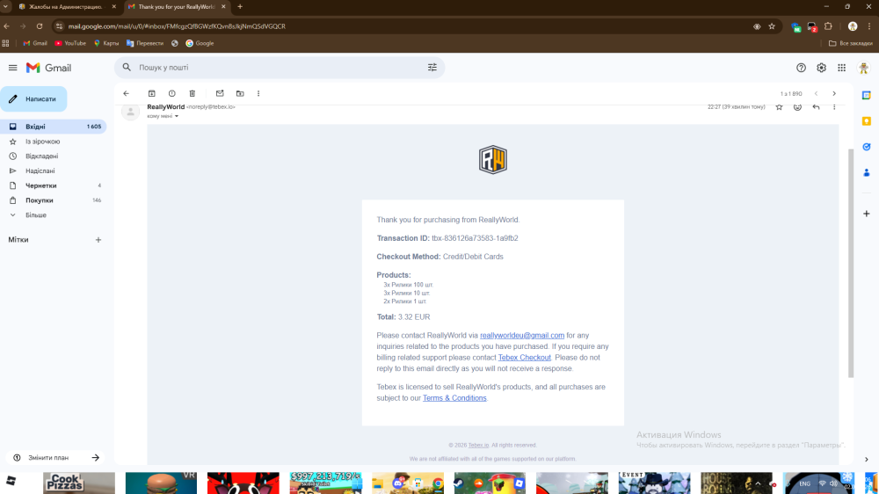Image resolution: width=879 pixels, height=494 pixels.
Task: Report this email as spam
Action: pos(172,94)
